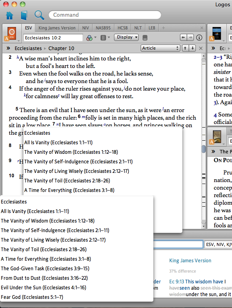Switch to the NLT tab
This screenshot has height=308, width=232.
(138, 28)
